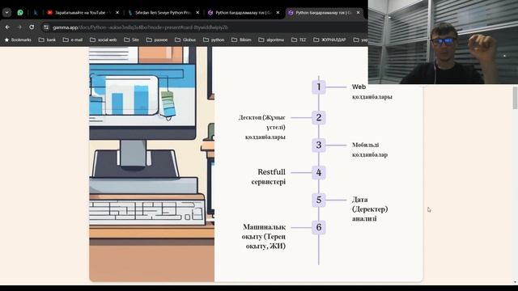This screenshot has height=291, width=518.
Task: Close the active Gamma Python tab
Action: pos(358,13)
